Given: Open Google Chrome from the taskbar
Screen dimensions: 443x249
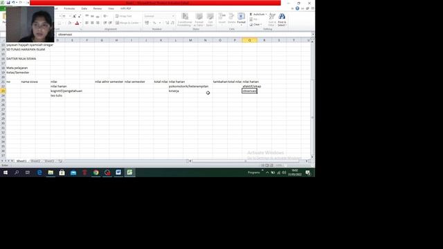Looking at the screenshot, I should (x=96, y=172).
